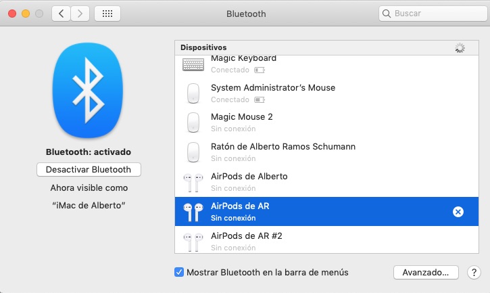Click the AirPods de AR icon
The height and width of the screenshot is (293, 490).
click(193, 212)
